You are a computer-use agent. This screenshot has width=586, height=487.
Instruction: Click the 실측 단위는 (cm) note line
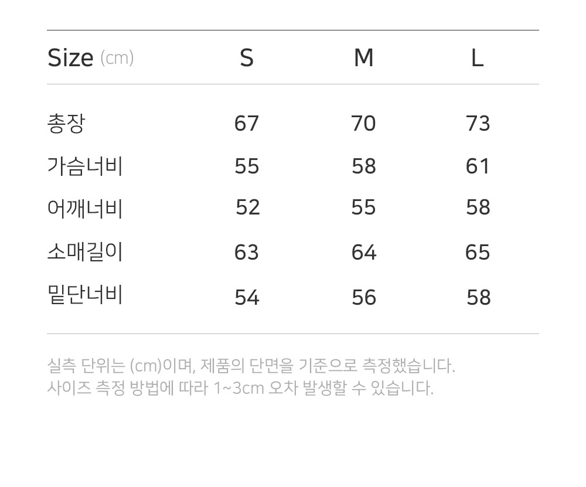(x=251, y=366)
